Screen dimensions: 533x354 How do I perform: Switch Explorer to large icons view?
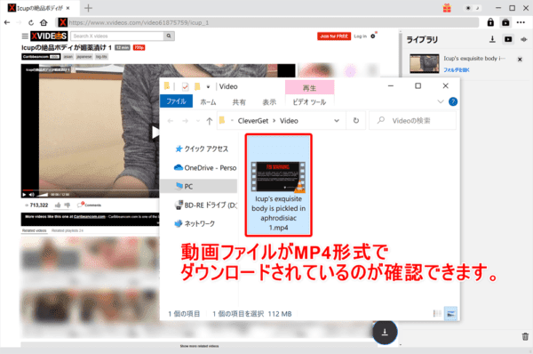(x=450, y=313)
